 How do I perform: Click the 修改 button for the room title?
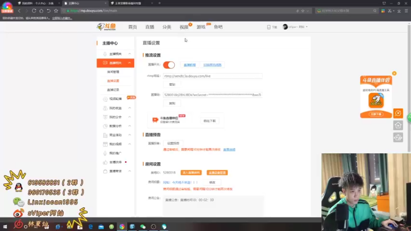coord(212,183)
